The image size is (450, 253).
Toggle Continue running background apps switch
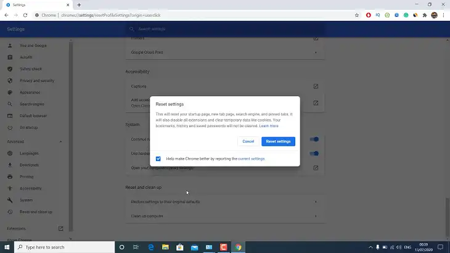pos(314,139)
